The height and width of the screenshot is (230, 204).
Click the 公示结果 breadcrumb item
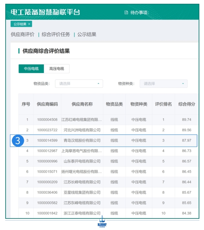click(87, 35)
